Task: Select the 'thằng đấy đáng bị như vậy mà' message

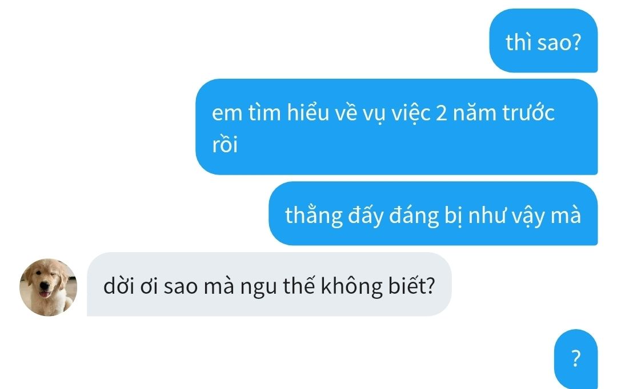Action: [x=433, y=213]
